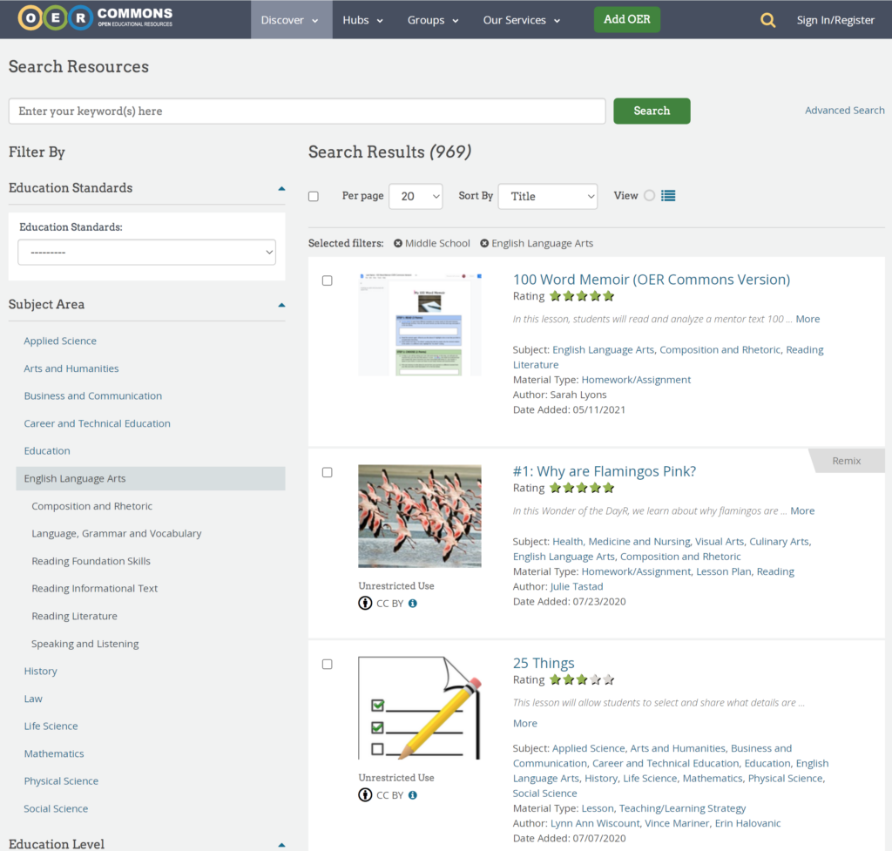Click the keyword search input field
Screen dimensions: 892x851
click(307, 111)
